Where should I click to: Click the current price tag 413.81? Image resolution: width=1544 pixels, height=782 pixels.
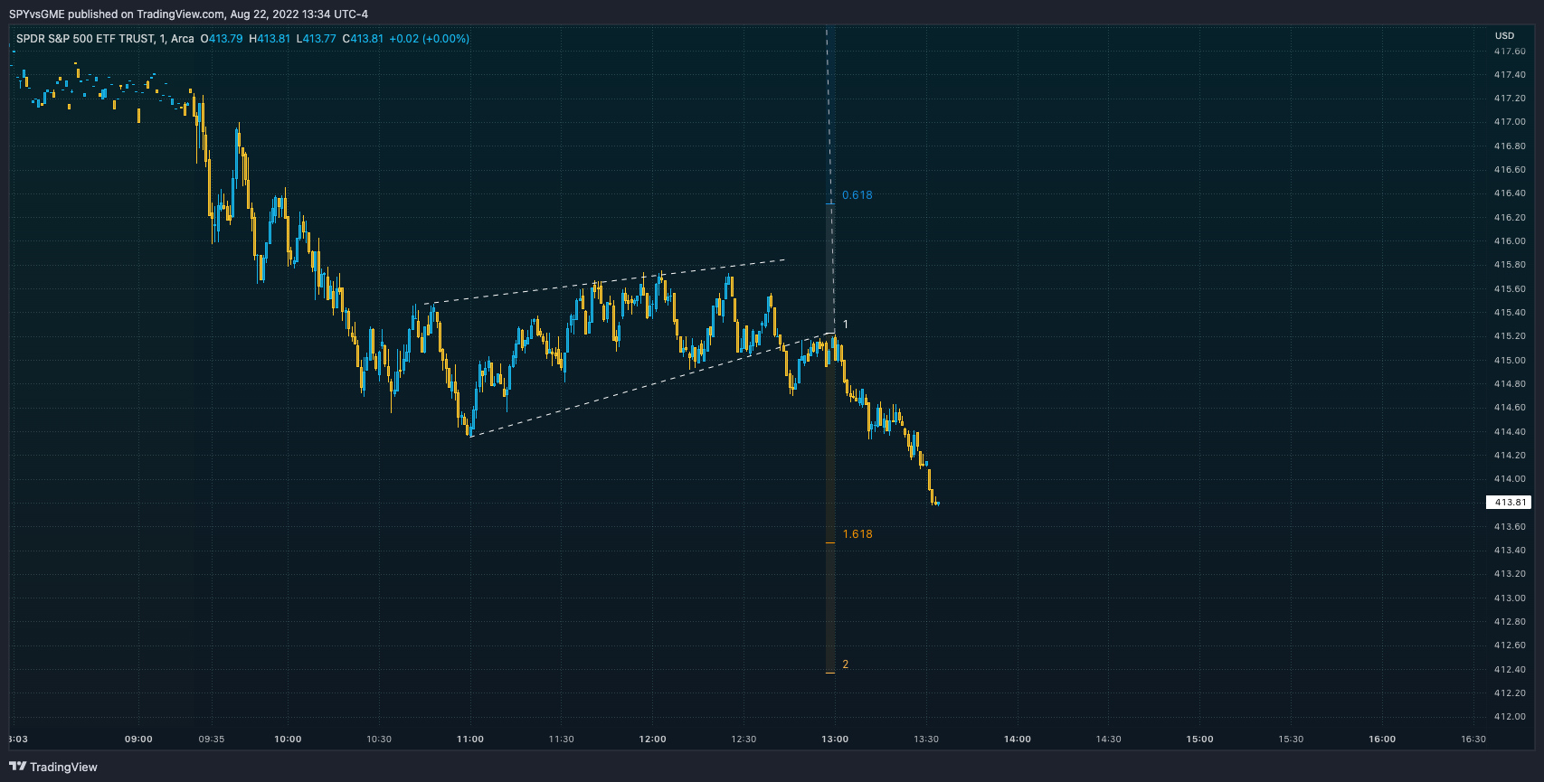point(1510,502)
